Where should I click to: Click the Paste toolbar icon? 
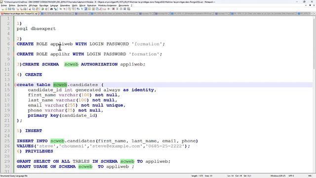tap(38, 9)
